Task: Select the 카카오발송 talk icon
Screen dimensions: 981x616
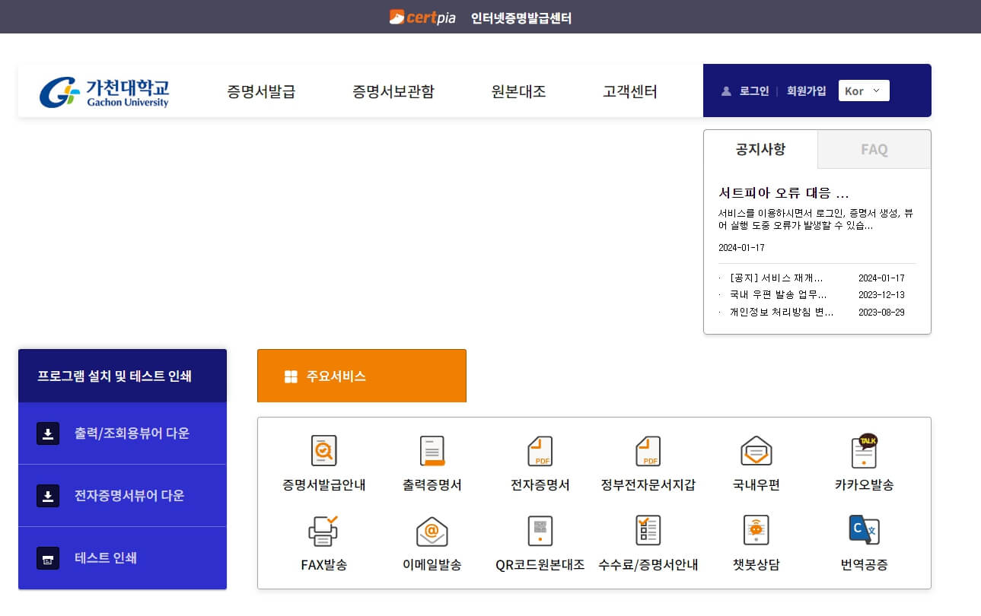Action: click(x=865, y=451)
